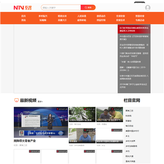The height and width of the screenshot is (164, 164).
Task: Open the user avatar account icon
Action: click(x=148, y=8)
